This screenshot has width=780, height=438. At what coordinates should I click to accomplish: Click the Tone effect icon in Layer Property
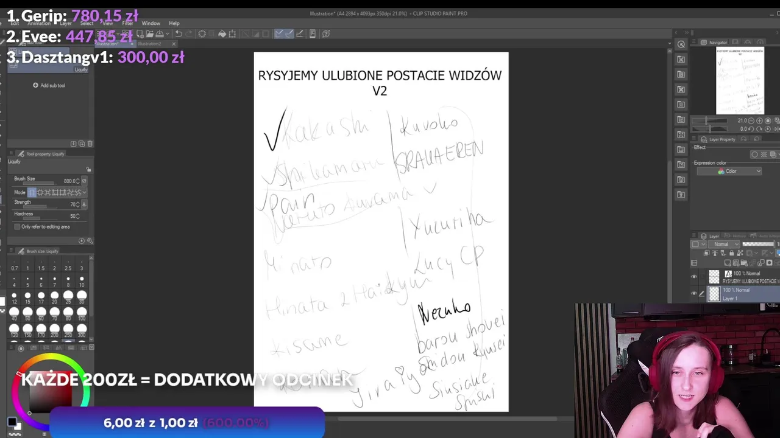(x=764, y=155)
